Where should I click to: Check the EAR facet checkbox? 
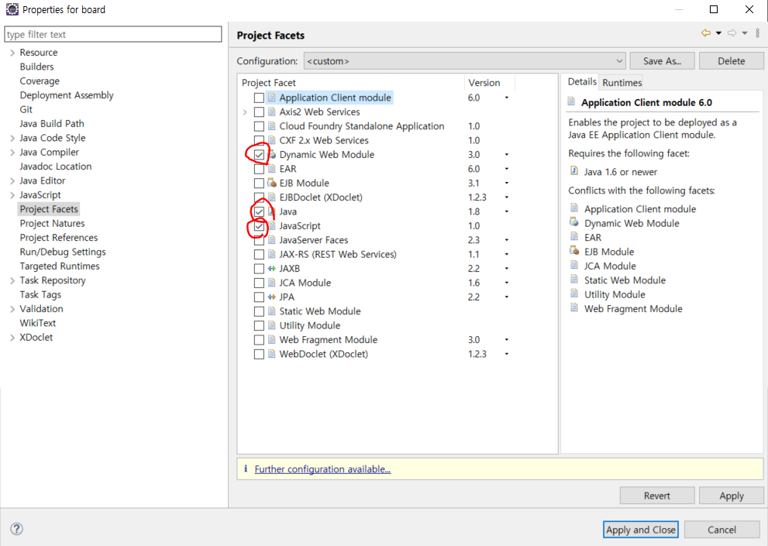[x=259, y=170]
